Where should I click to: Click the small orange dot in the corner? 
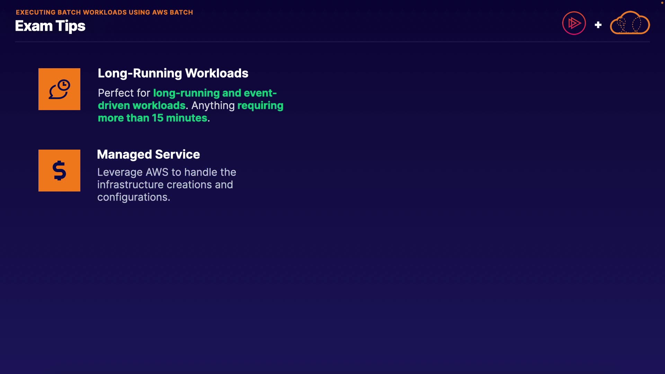click(662, 3)
